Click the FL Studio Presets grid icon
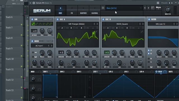 [x=158, y=3]
